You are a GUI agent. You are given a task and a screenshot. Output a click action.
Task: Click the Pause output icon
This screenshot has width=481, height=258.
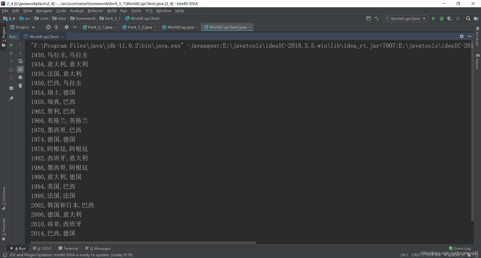[11, 61]
